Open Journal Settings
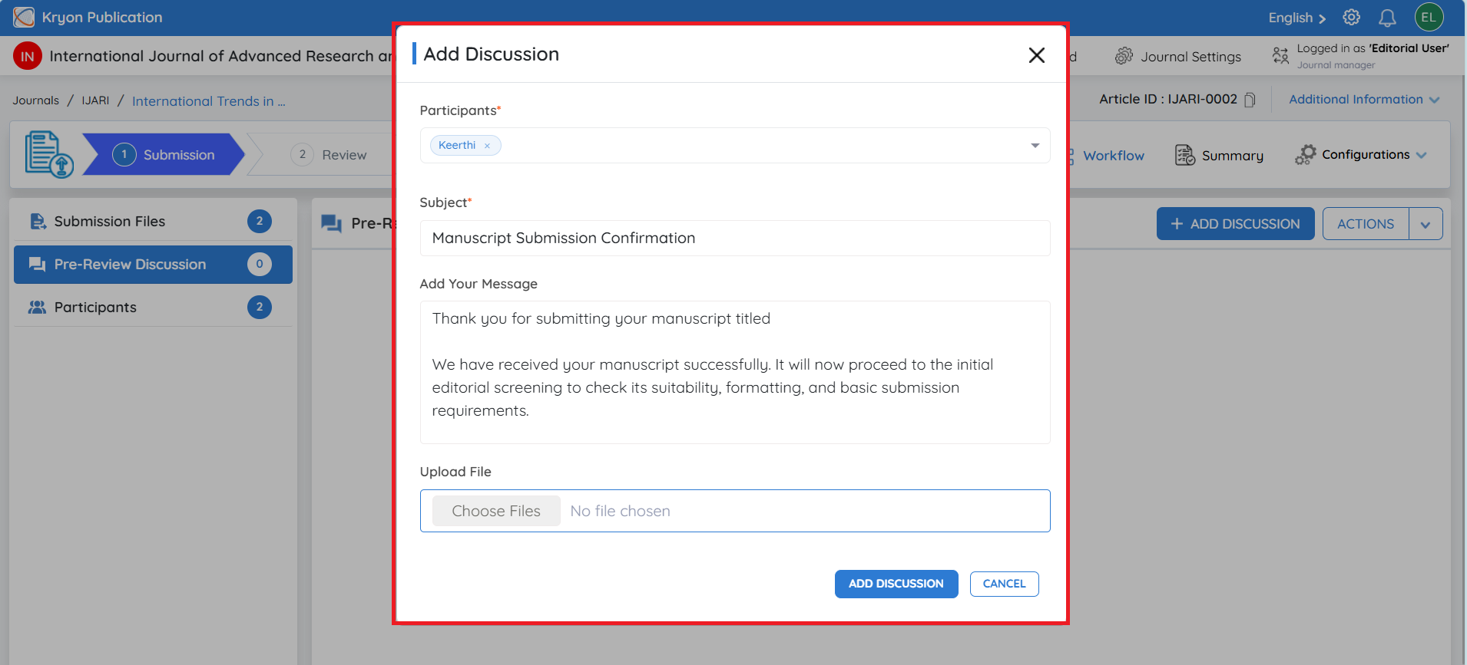1467x665 pixels. click(1178, 57)
